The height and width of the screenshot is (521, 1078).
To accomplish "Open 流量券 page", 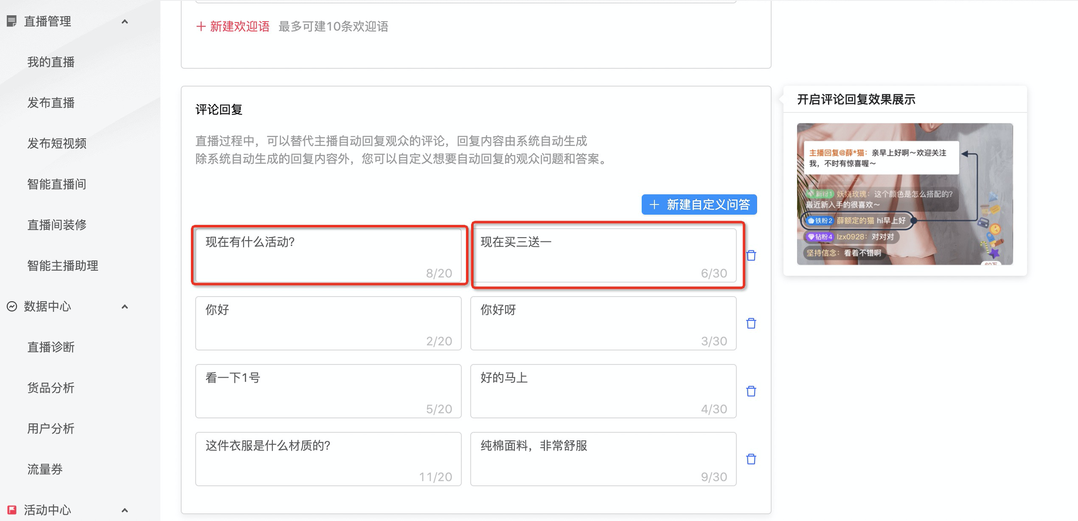I will [45, 469].
